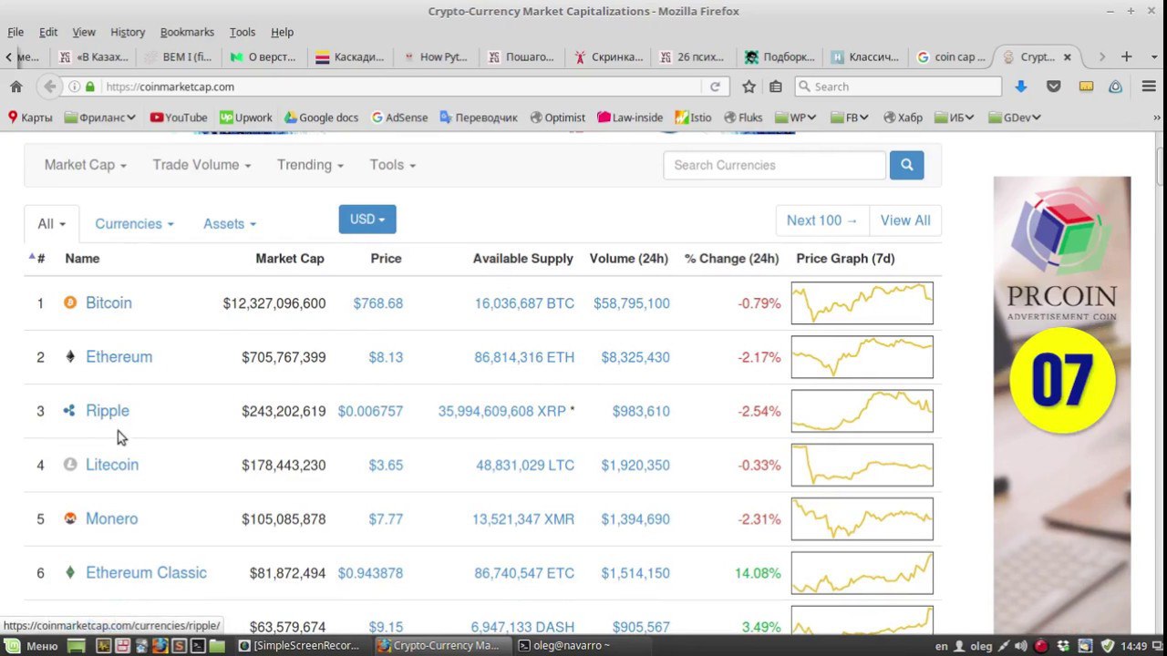Screen dimensions: 1167x656
Task: Go to the Firefox home page icon
Action: coord(15,87)
